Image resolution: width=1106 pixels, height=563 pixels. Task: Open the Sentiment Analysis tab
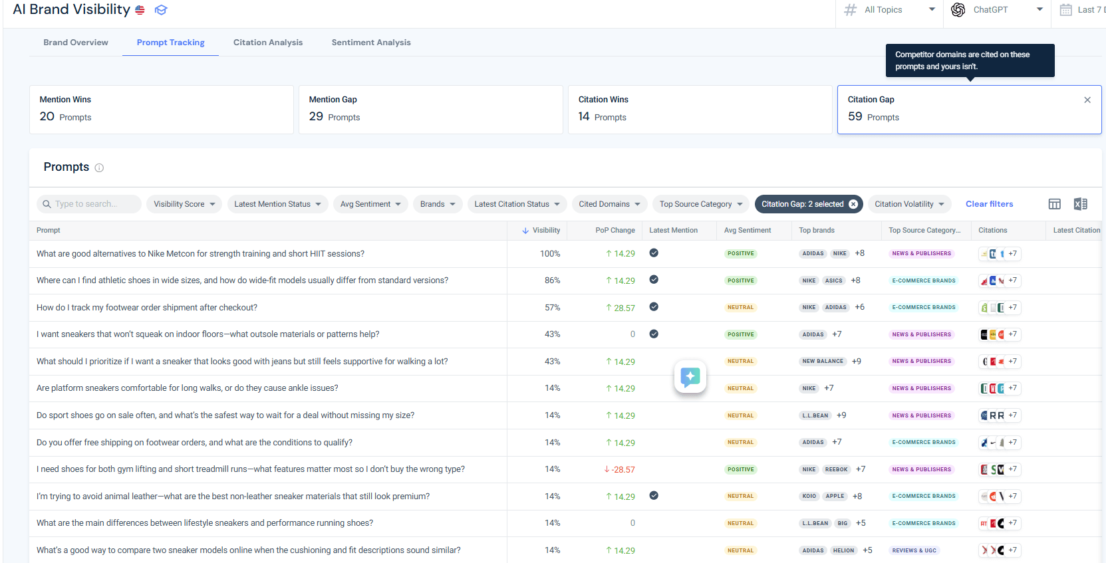371,43
